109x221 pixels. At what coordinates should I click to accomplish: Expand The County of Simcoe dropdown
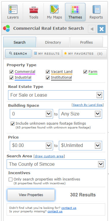(x=56, y=164)
